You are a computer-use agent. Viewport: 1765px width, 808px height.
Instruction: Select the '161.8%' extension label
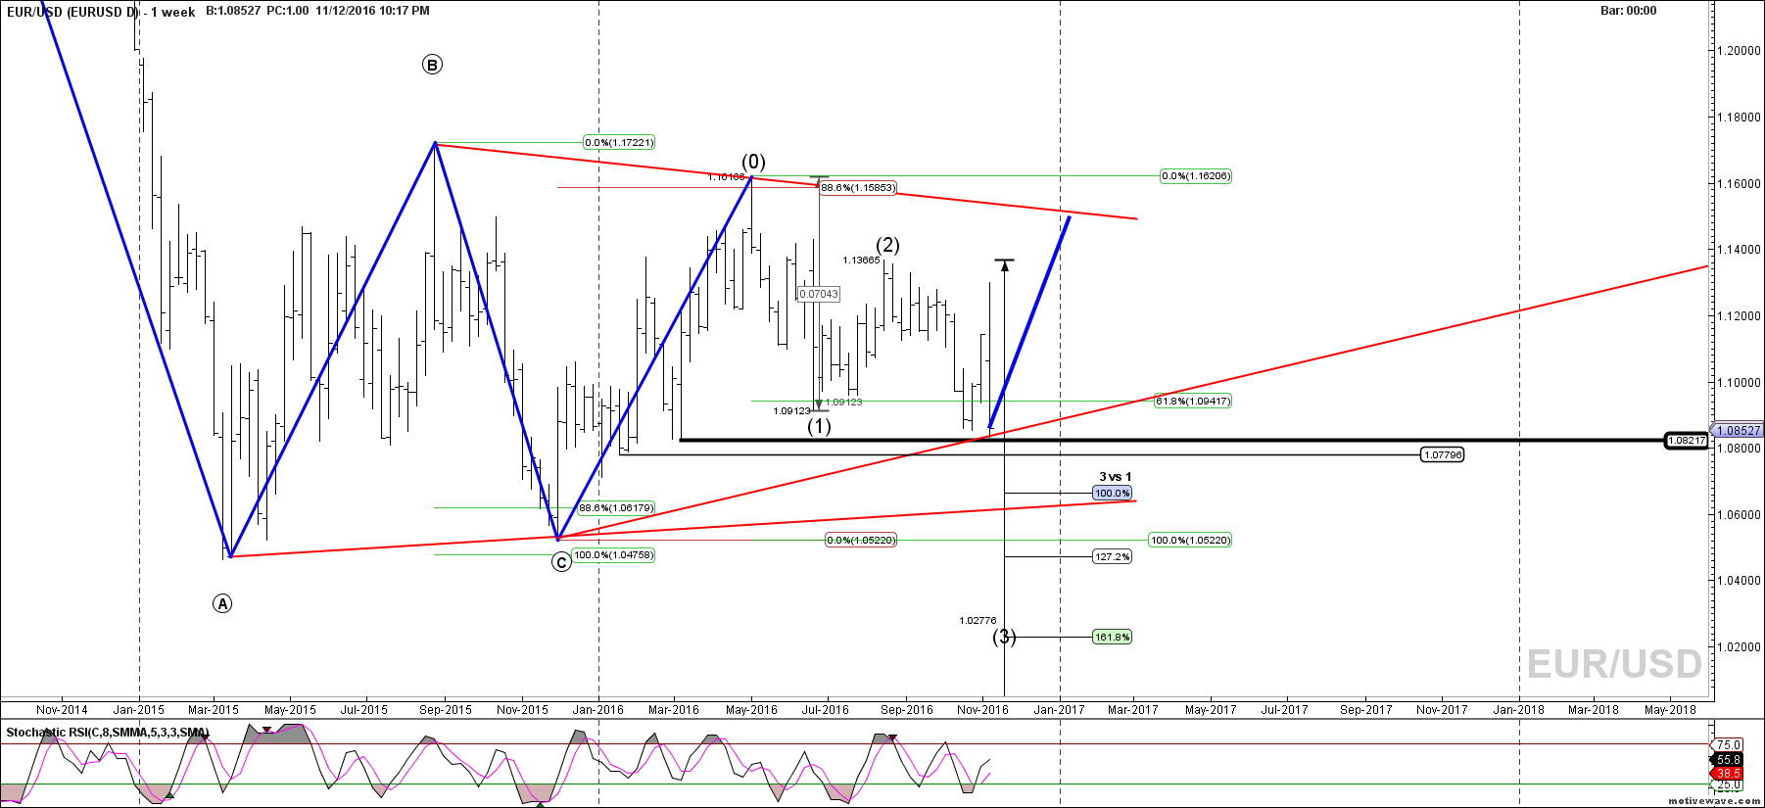1113,638
